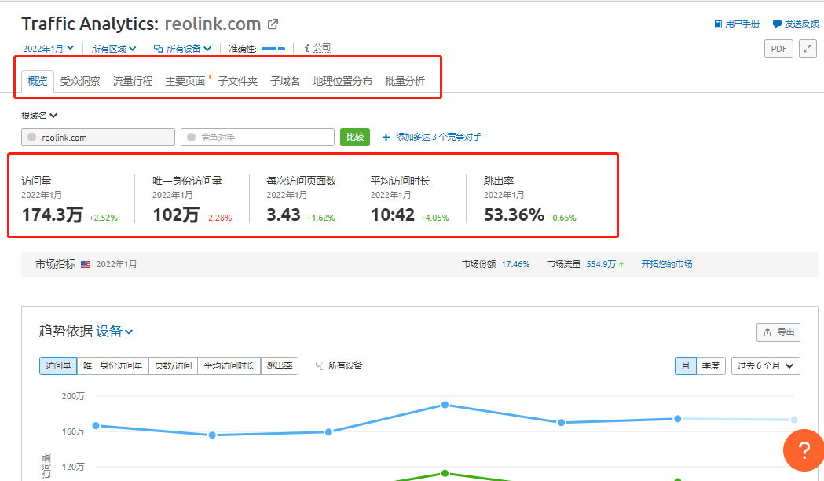Image resolution: width=824 pixels, height=481 pixels.
Task: Switch chart to 平均访问时长
Action: click(x=229, y=366)
